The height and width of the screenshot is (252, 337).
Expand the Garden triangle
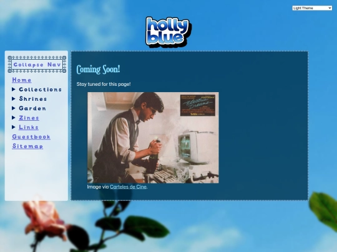pyautogui.click(x=14, y=108)
